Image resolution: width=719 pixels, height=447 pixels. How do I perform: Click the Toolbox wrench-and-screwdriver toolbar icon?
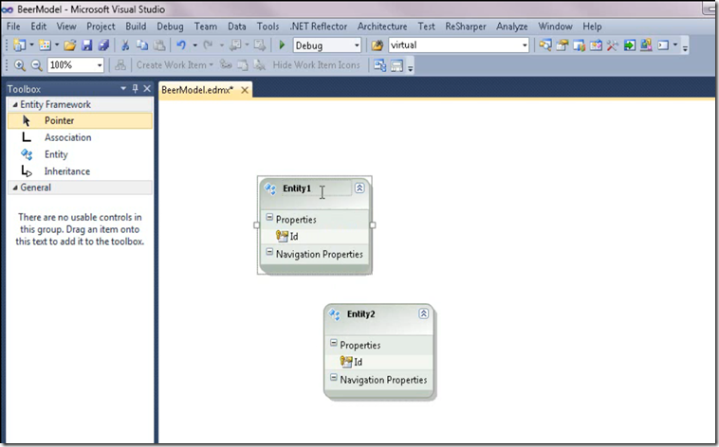(x=612, y=45)
